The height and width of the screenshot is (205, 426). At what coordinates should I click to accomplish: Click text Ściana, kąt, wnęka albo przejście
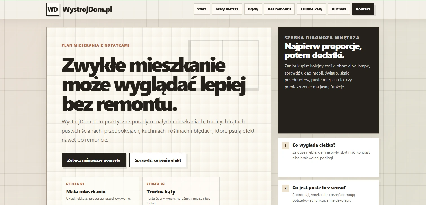click(x=324, y=198)
